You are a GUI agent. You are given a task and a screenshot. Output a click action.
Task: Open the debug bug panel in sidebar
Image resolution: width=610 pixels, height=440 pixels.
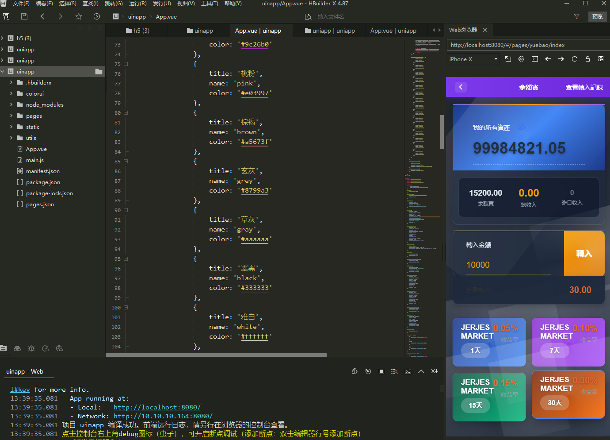click(31, 348)
